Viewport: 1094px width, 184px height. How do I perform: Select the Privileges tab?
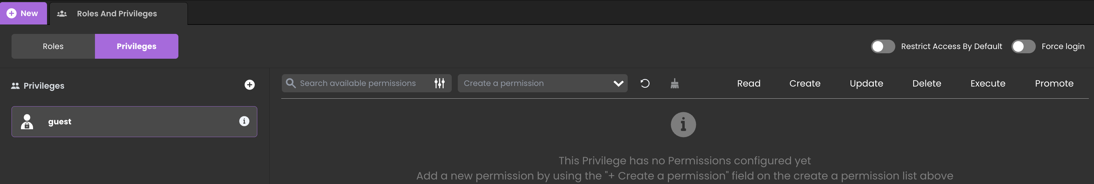136,46
